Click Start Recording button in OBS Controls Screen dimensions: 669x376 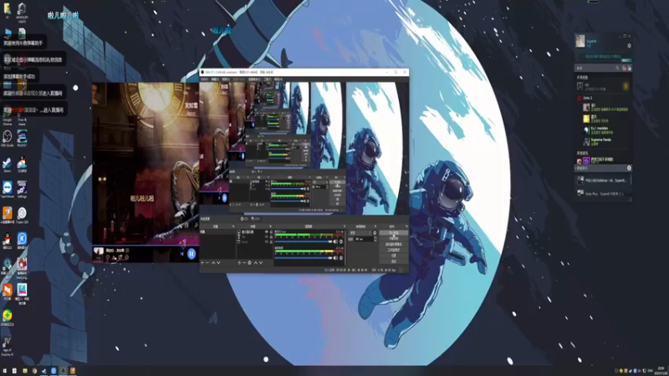pos(393,238)
